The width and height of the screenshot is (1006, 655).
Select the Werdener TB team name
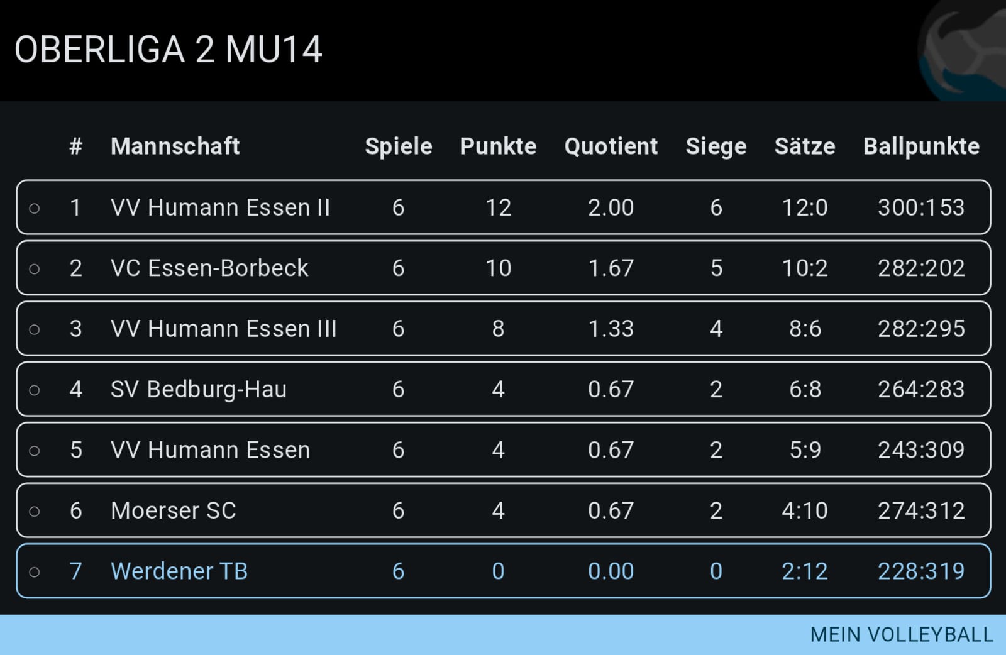(x=179, y=571)
